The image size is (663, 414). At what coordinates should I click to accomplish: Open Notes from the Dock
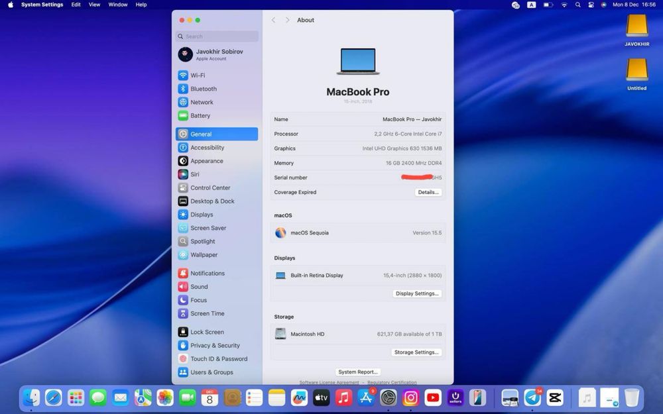point(276,397)
